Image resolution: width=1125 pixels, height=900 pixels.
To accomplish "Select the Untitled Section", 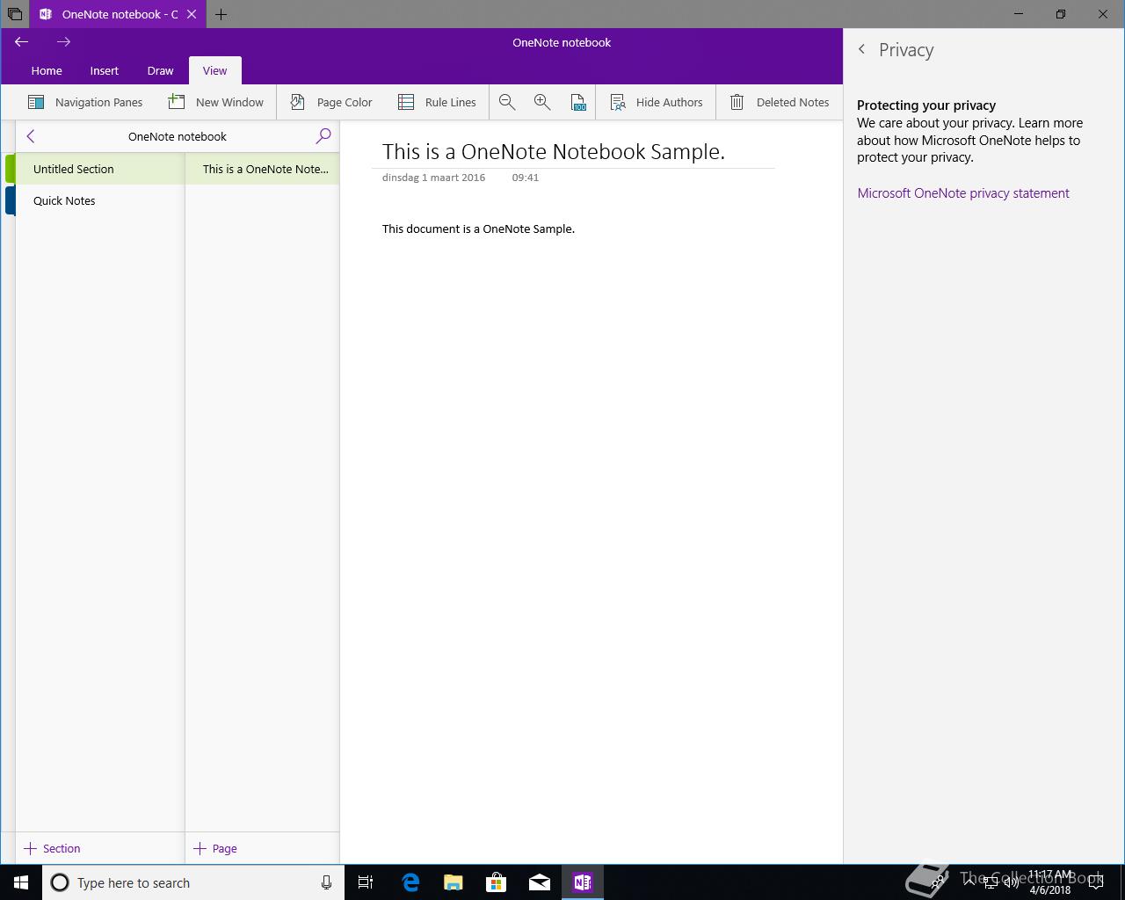I will click(100, 169).
